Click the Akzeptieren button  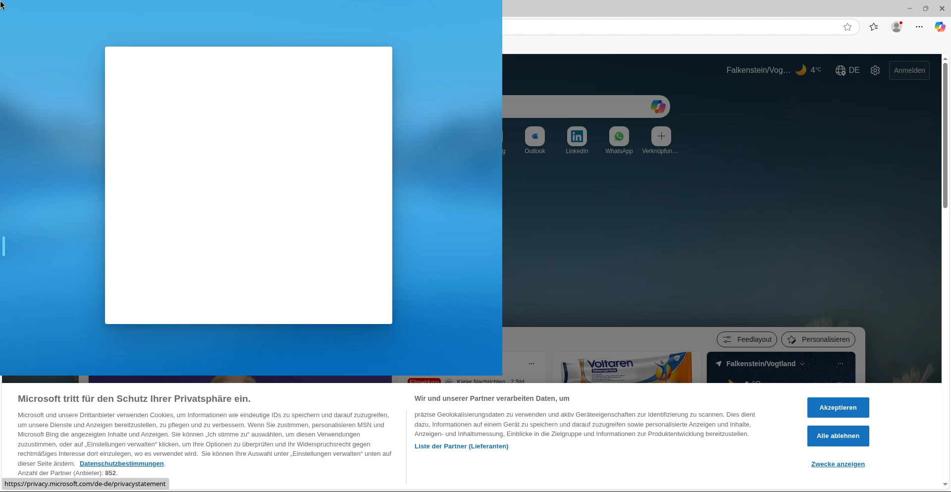pyautogui.click(x=838, y=407)
